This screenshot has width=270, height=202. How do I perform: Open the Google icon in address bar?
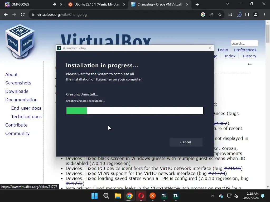203,15
